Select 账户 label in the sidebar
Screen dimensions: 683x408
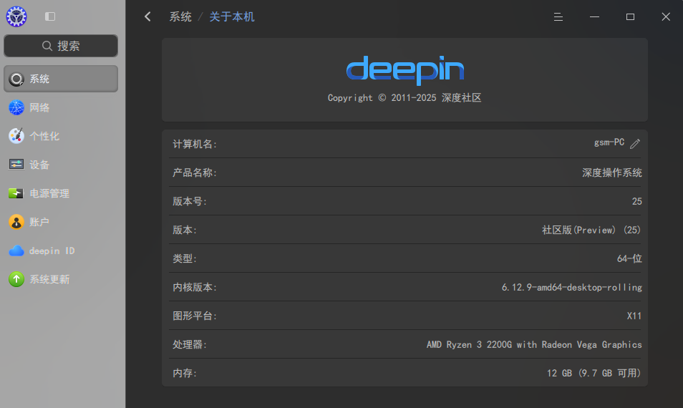[x=39, y=222]
